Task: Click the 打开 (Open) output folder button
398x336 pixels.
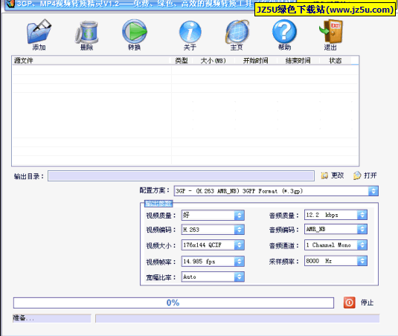Action: click(365, 175)
